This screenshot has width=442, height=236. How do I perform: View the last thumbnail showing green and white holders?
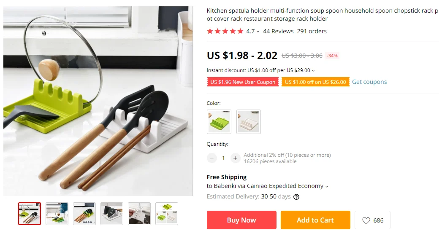click(x=167, y=214)
